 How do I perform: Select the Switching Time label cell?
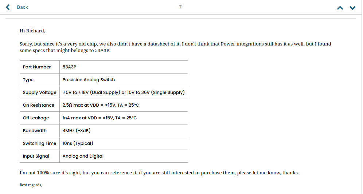point(39,143)
